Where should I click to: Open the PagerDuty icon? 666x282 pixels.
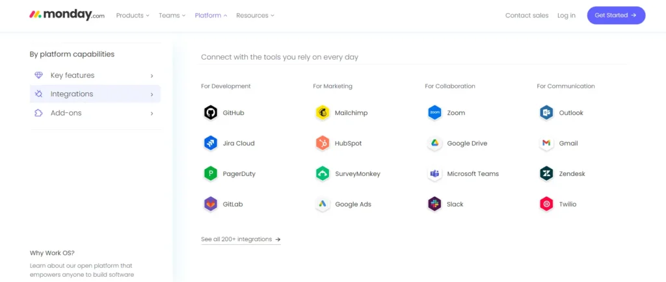(210, 174)
